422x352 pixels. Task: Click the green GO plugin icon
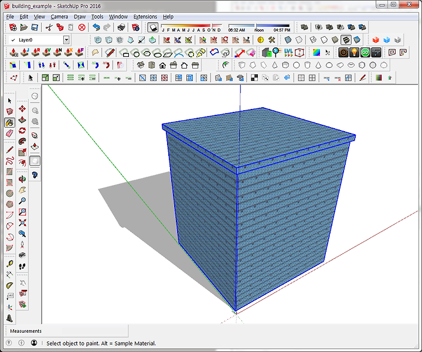pos(365,53)
